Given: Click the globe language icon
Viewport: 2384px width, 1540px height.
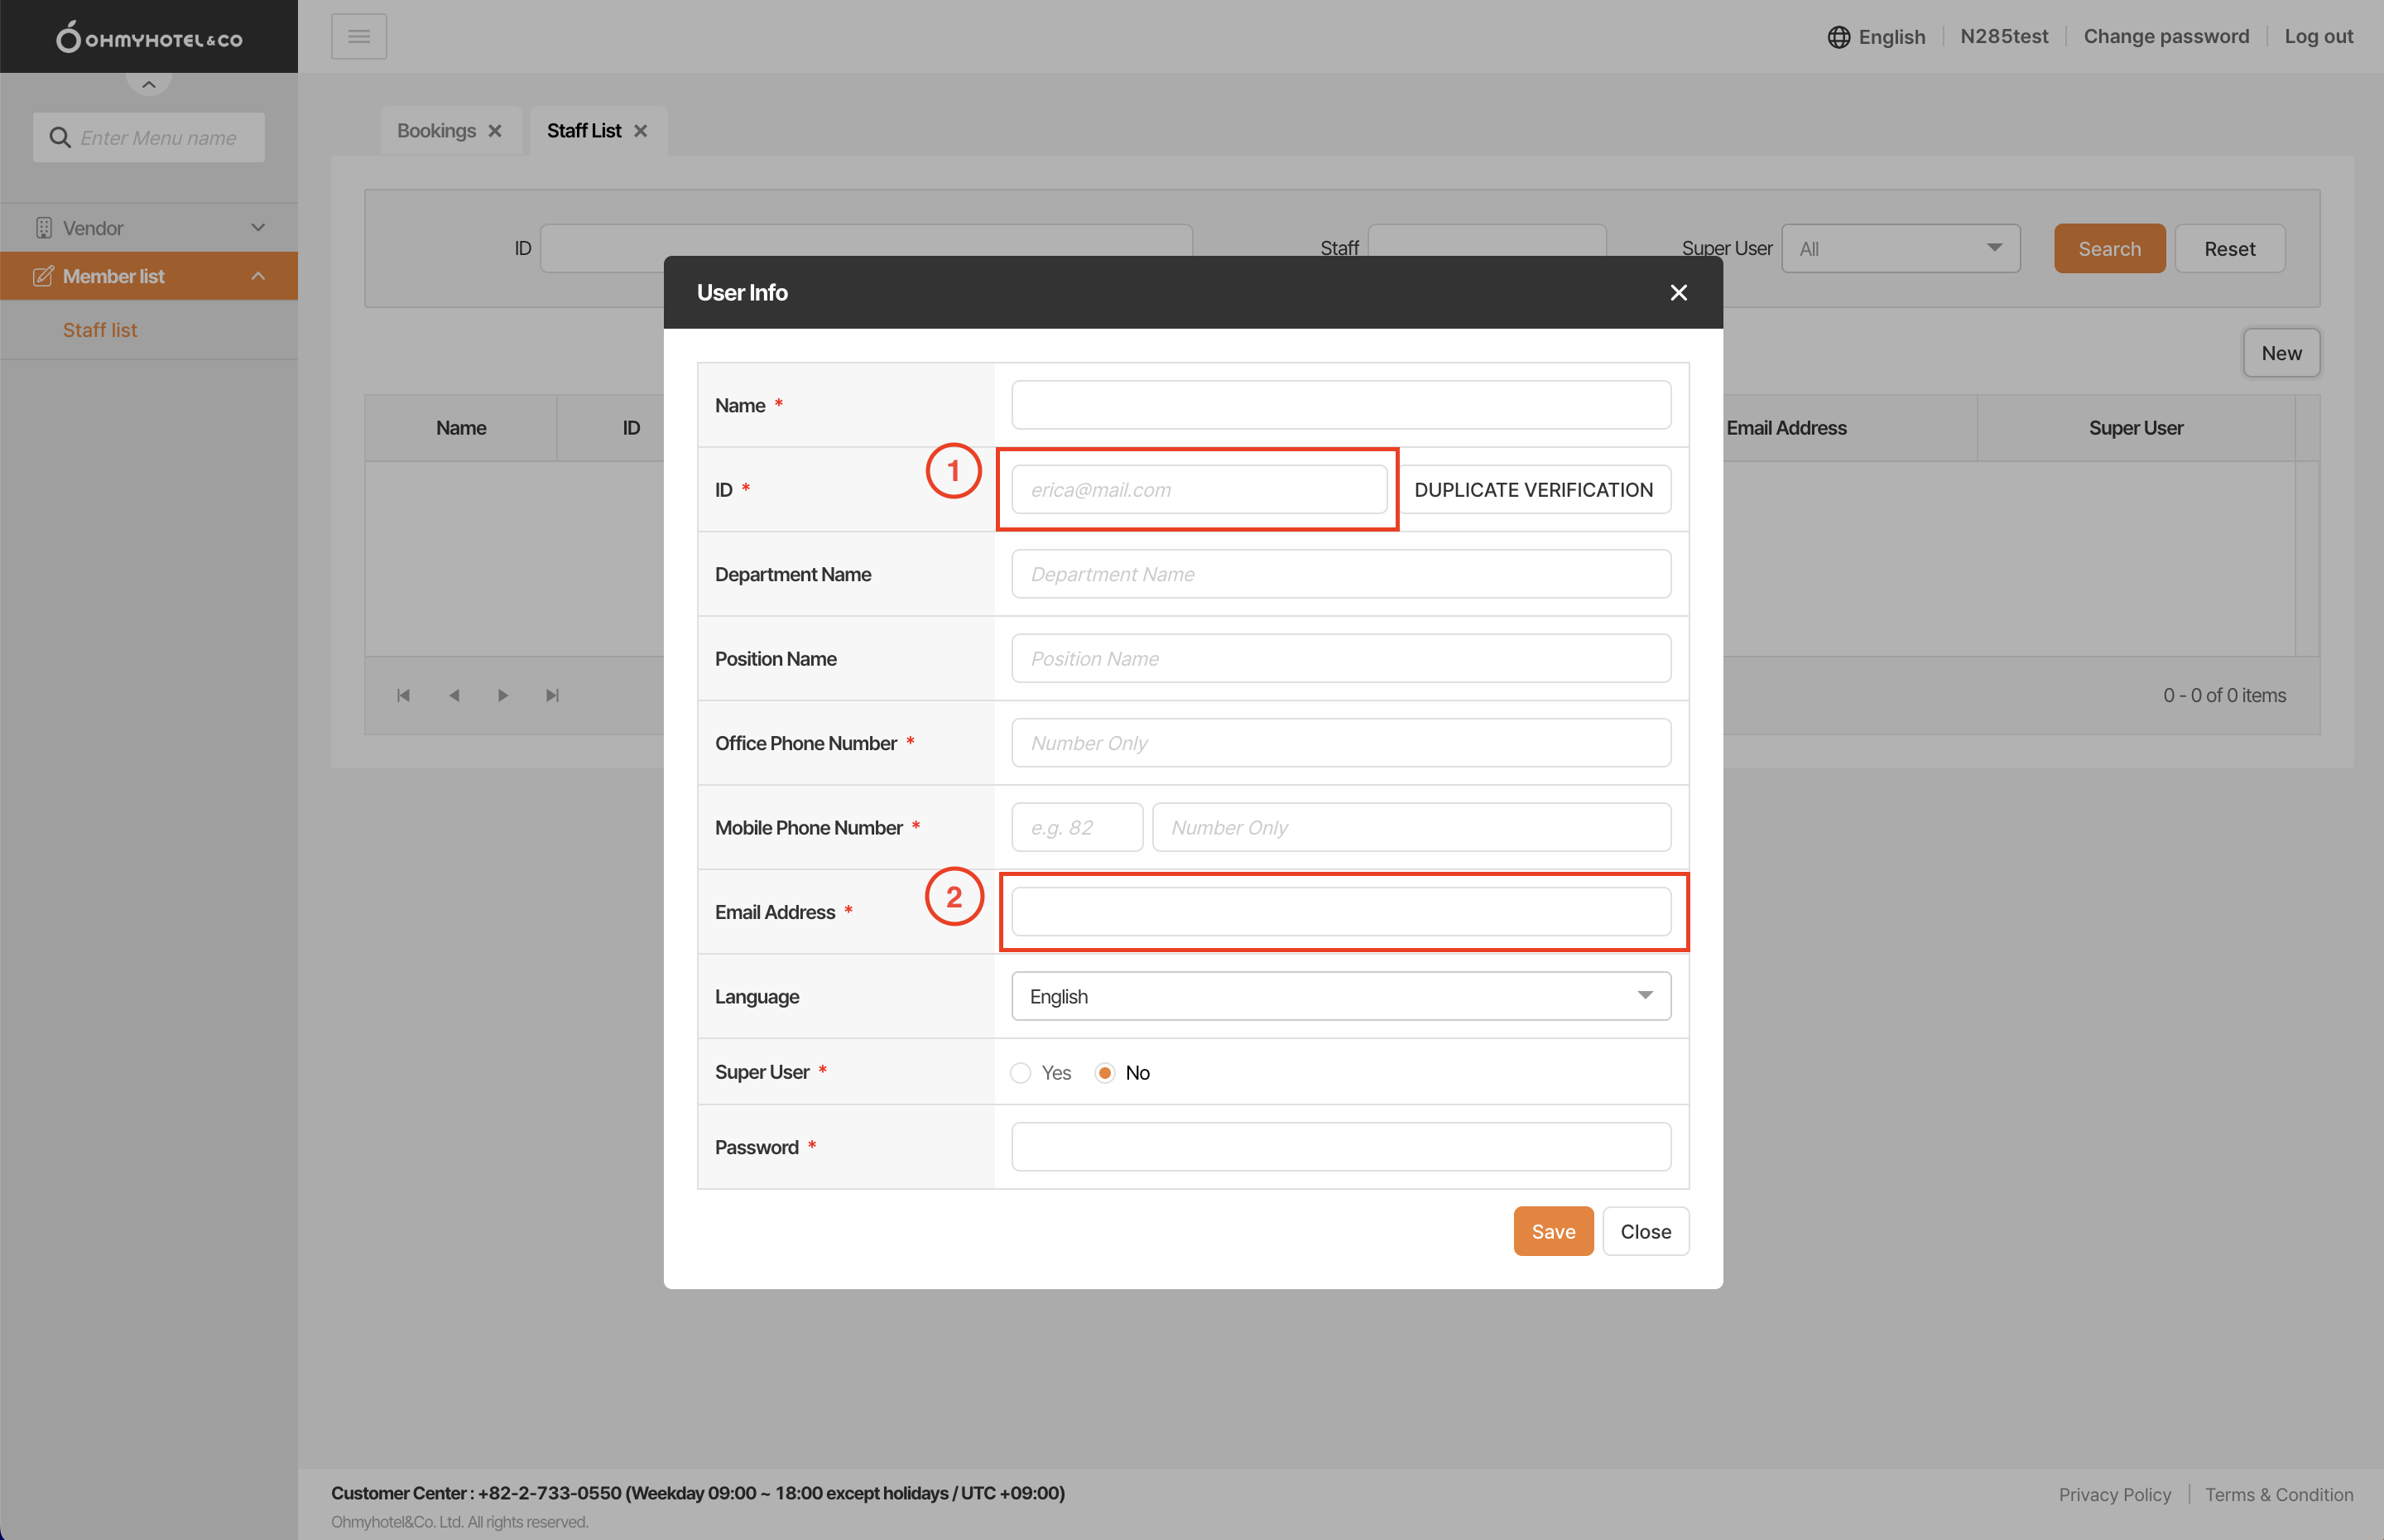Looking at the screenshot, I should (x=1838, y=37).
